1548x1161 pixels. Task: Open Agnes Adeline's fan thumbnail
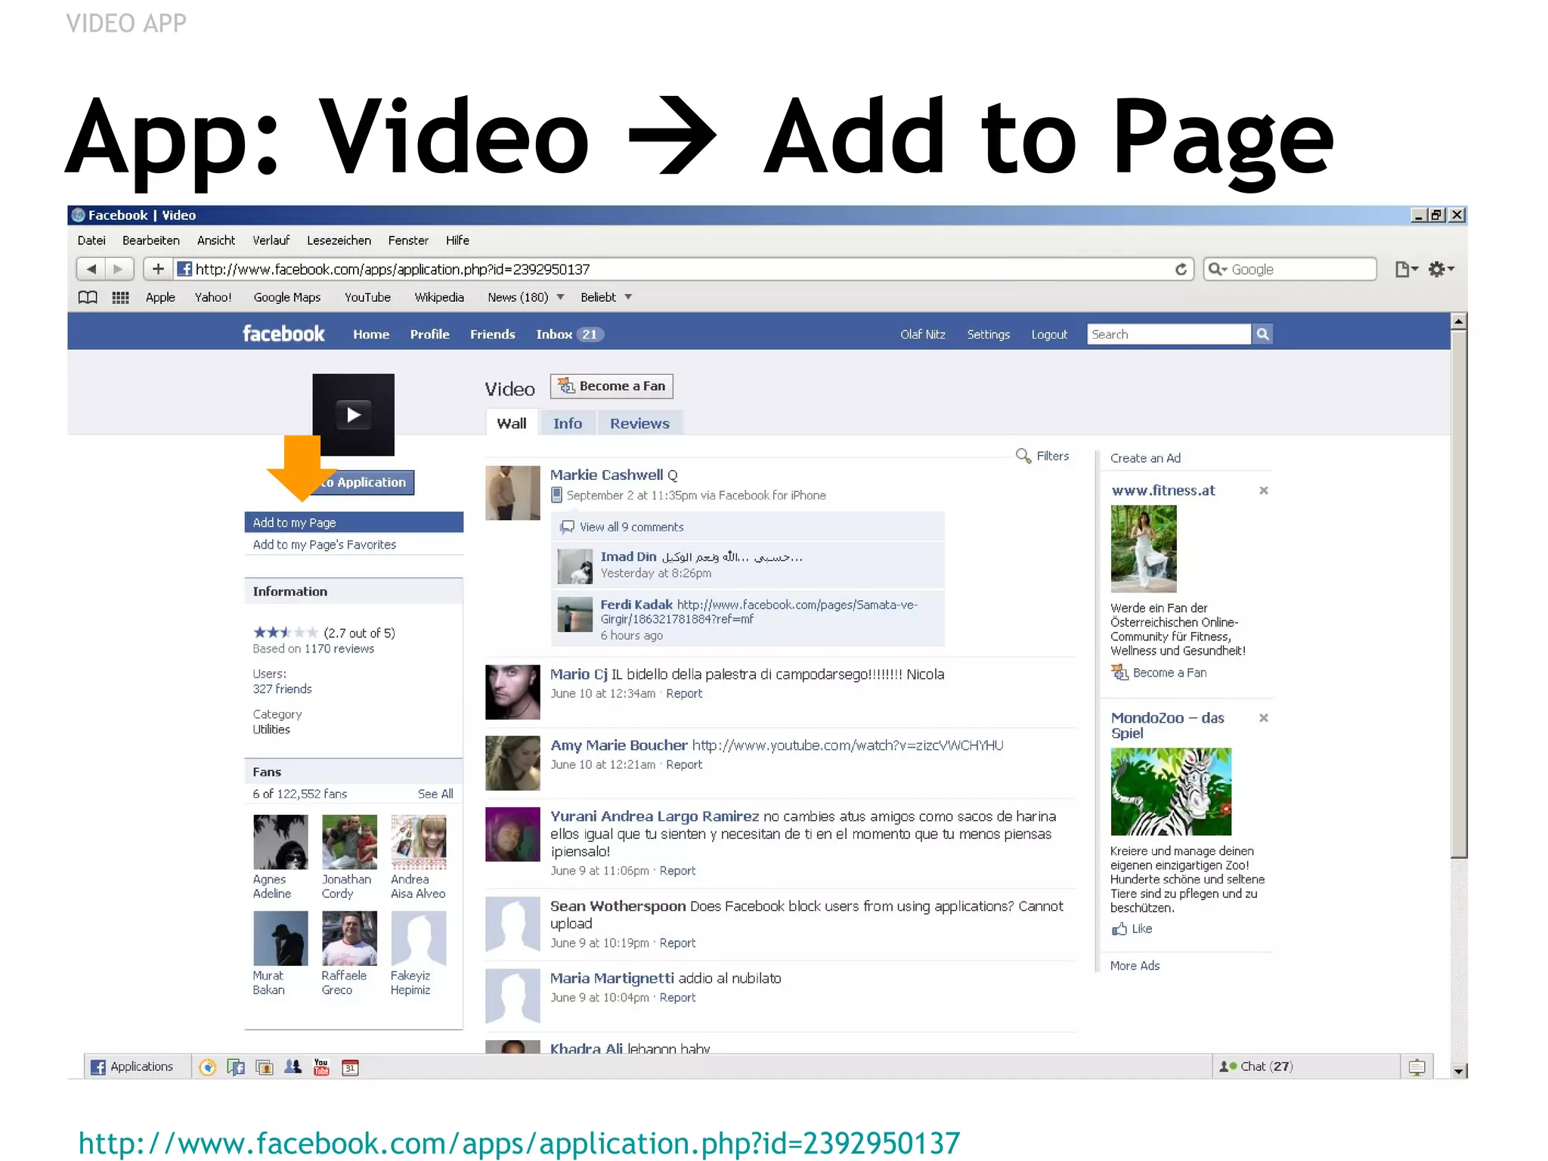click(280, 842)
